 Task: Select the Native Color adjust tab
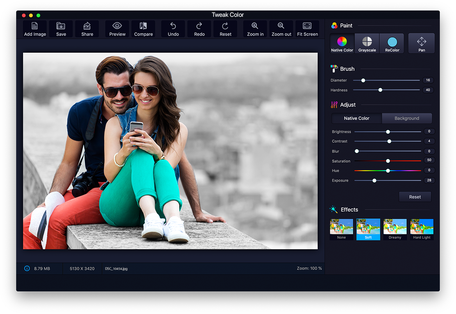point(356,118)
